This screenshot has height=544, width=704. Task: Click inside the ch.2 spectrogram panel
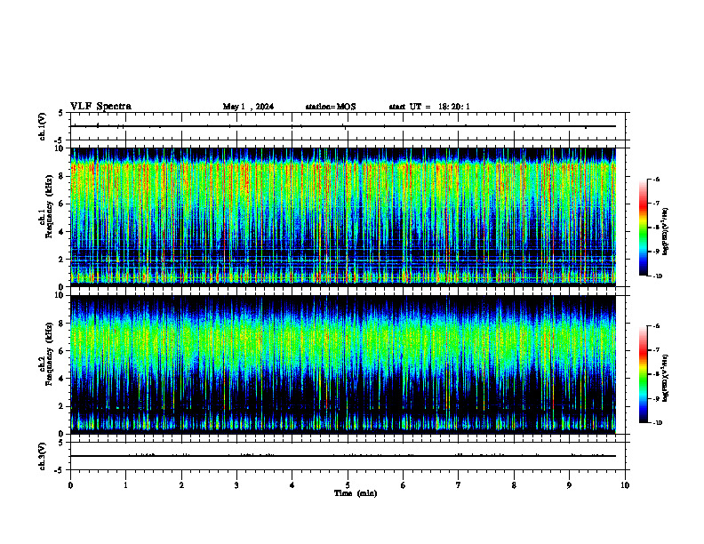coord(343,364)
